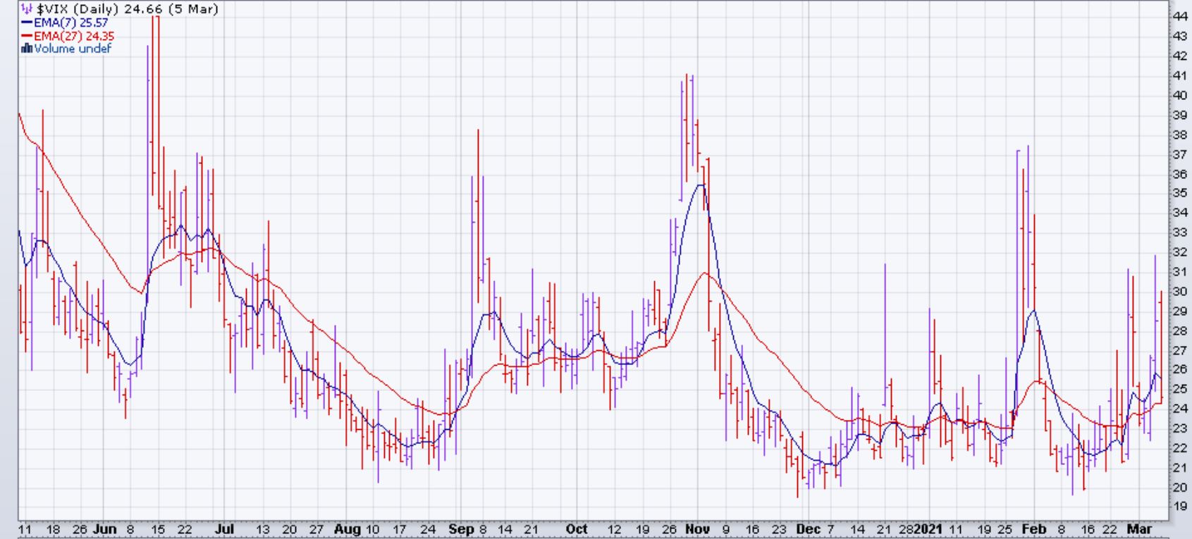Click the Feb label on date axis
This screenshot has width=1192, height=539.
click(x=1033, y=529)
